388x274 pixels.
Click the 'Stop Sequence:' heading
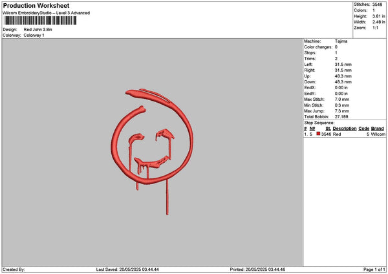319,123
